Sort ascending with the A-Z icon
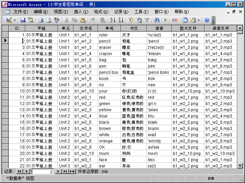Viewport: 245px width, 183px height. [x=113, y=20]
